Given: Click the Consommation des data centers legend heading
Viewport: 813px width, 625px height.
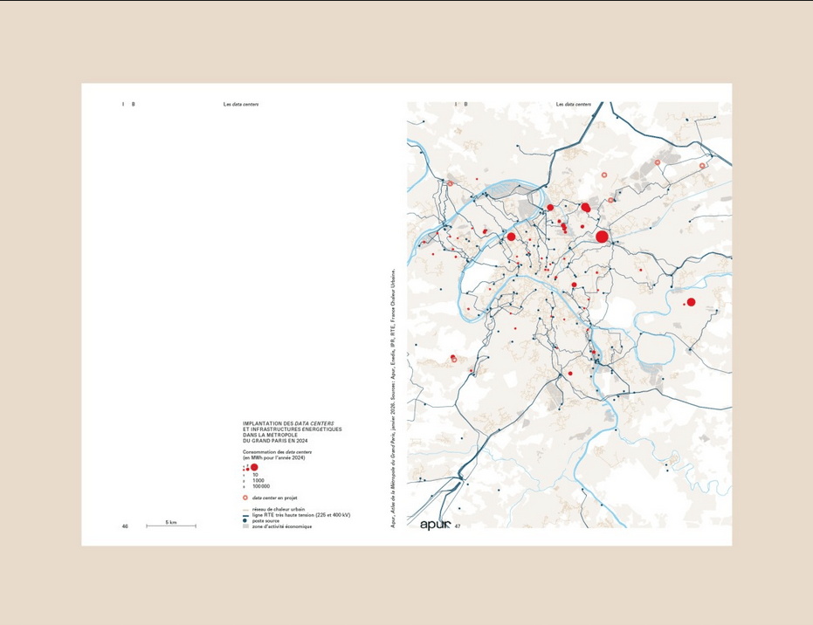Looking at the screenshot, I should (278, 453).
